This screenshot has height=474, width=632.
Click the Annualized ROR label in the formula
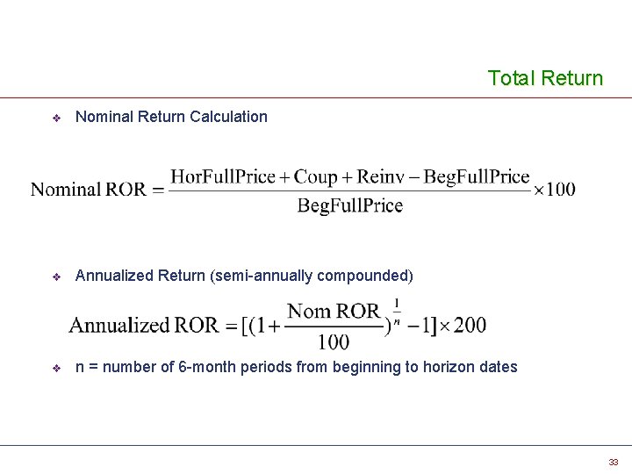tap(144, 325)
